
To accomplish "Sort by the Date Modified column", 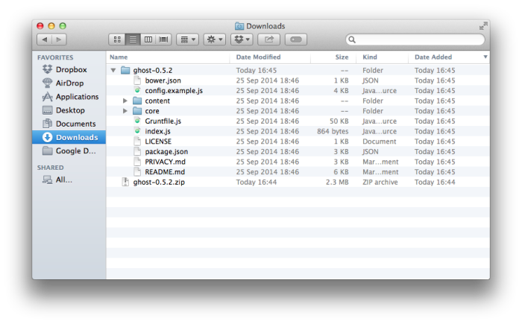I will point(270,57).
